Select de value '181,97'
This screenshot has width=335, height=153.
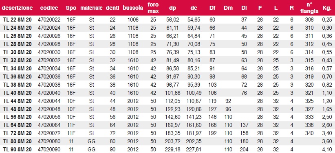[194, 133]
